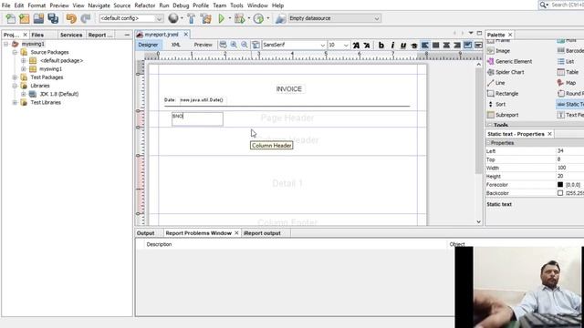The width and height of the screenshot is (584, 328).
Task: Select the Line palette element
Action: (496, 83)
